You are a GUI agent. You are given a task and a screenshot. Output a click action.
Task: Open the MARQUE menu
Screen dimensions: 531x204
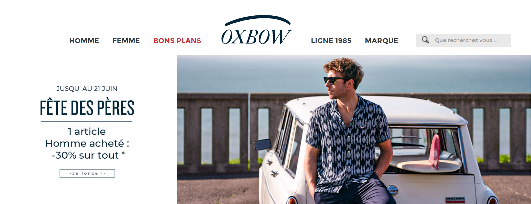(381, 41)
